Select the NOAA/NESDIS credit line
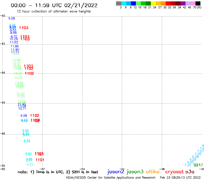Screen dimensions: 204x180 tap(111, 178)
